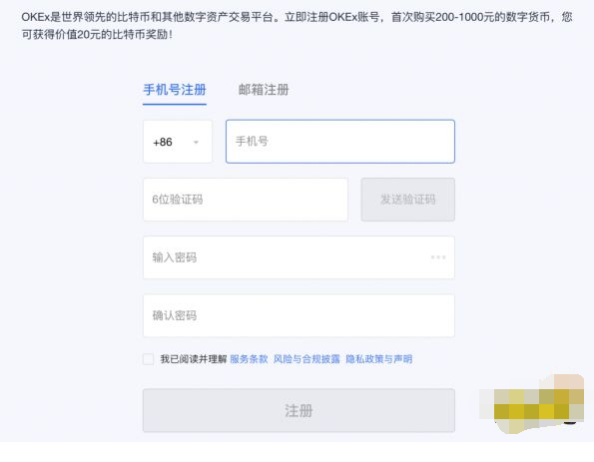Image resolution: width=594 pixels, height=462 pixels.
Task: Open the 风险与合规披露 link
Action: tap(306, 359)
